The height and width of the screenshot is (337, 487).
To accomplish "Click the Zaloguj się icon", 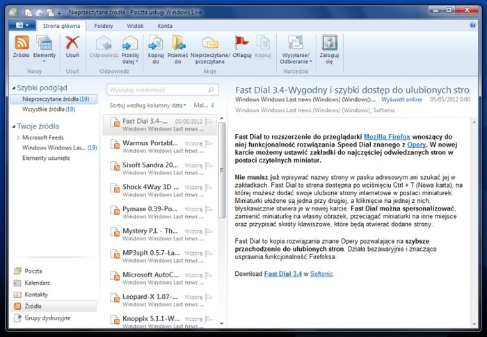I will (329, 42).
